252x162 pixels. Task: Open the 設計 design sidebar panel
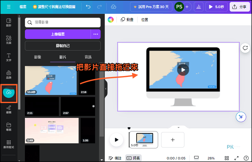[x=9, y=23]
